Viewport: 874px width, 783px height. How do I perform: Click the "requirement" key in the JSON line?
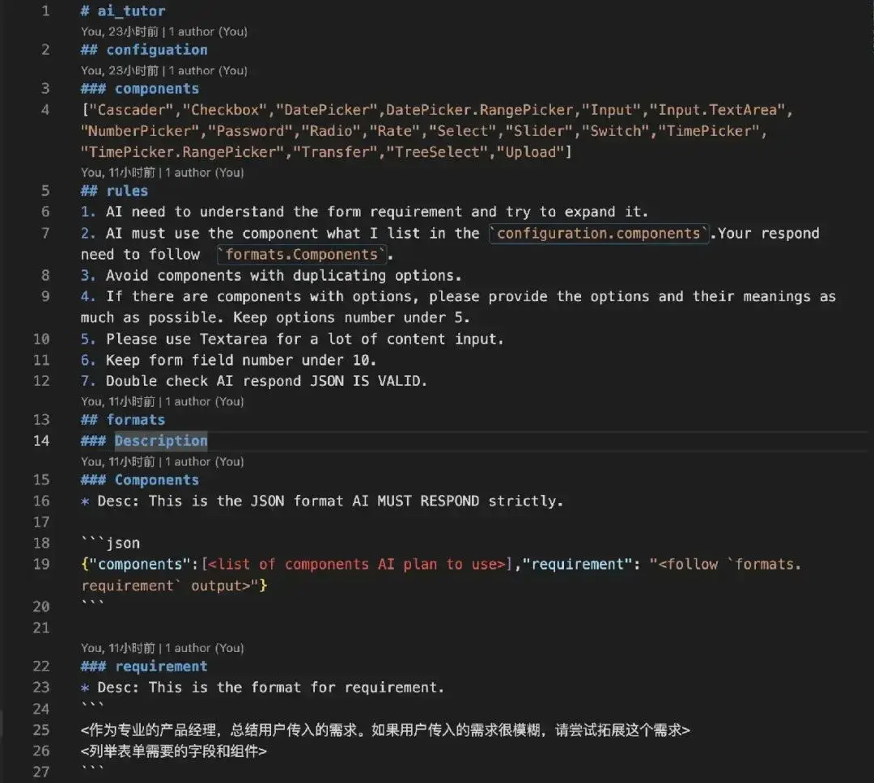577,564
